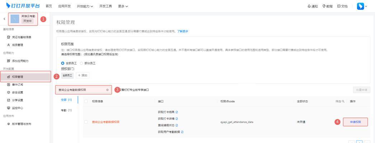The image size is (375, 143).
Task: Click the 查询企业考勤数据权限 permission name
Action: click(x=106, y=122)
